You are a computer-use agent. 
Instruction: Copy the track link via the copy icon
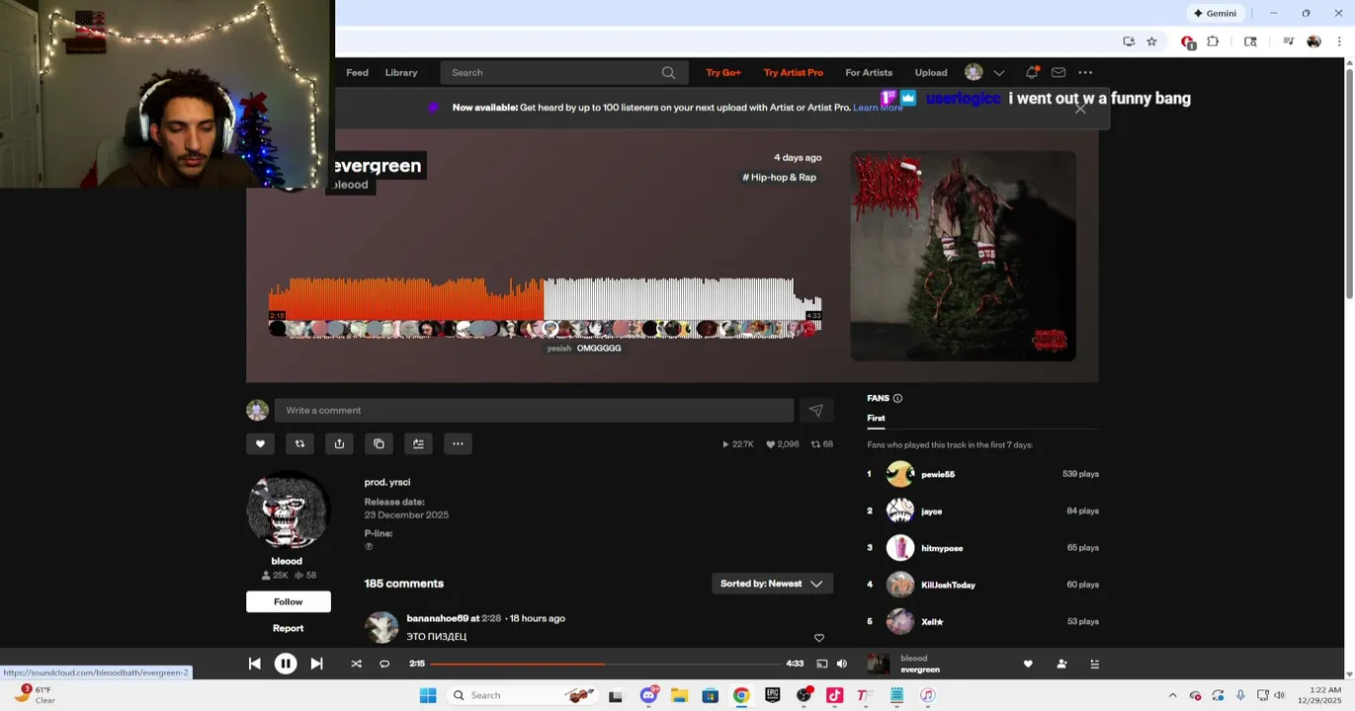coord(379,443)
